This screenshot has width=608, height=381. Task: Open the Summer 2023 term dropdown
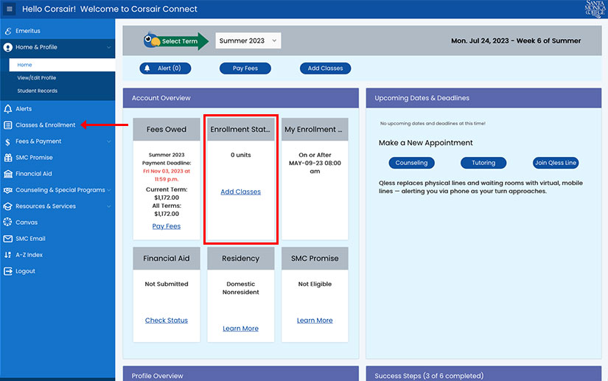click(248, 41)
